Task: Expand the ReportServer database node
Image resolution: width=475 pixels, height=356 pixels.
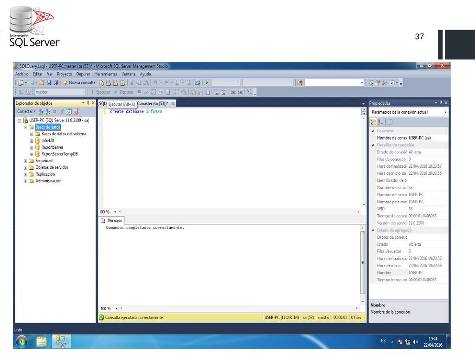Action: coord(31,148)
